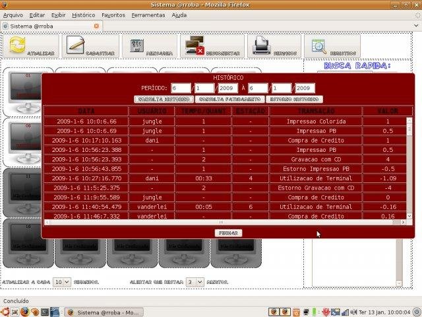Click date cell '2009-1-6 10:17:10.163'
This screenshot has height=317, width=422.
(86, 140)
